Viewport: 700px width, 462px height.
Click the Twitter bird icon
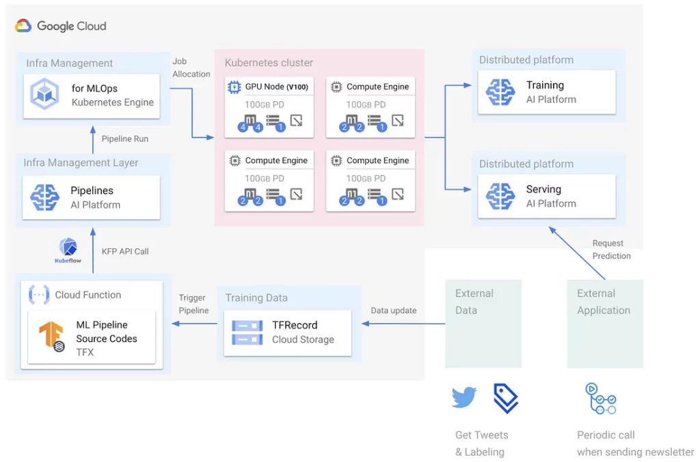point(464,397)
